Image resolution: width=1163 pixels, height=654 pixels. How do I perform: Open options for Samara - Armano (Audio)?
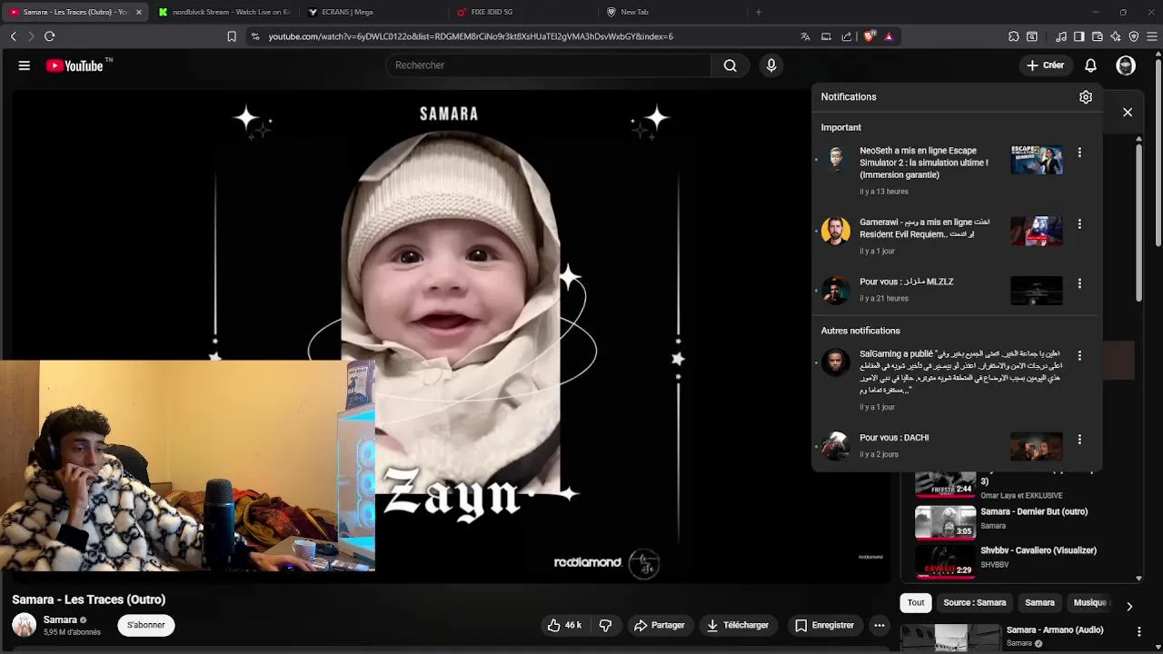1138,631
